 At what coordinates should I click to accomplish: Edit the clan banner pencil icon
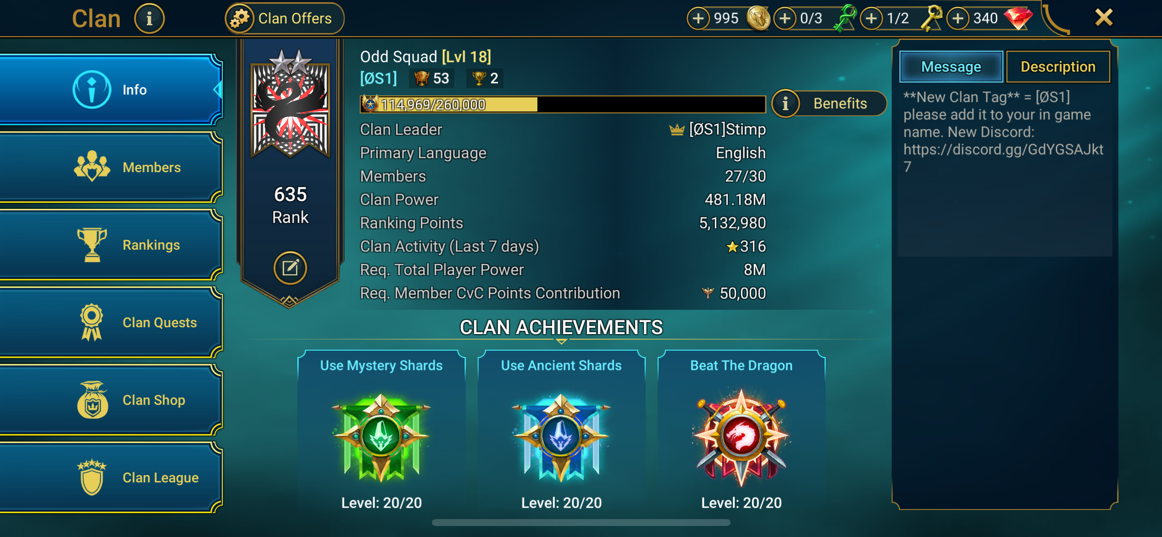[x=290, y=268]
